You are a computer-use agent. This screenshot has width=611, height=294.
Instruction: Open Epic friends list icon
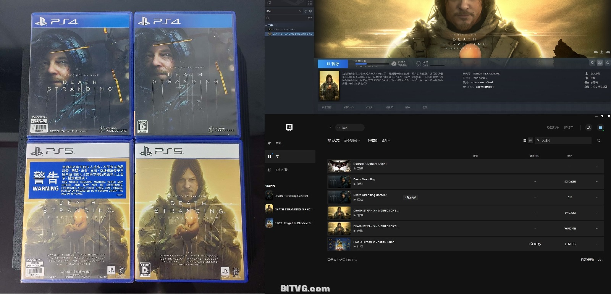[588, 128]
